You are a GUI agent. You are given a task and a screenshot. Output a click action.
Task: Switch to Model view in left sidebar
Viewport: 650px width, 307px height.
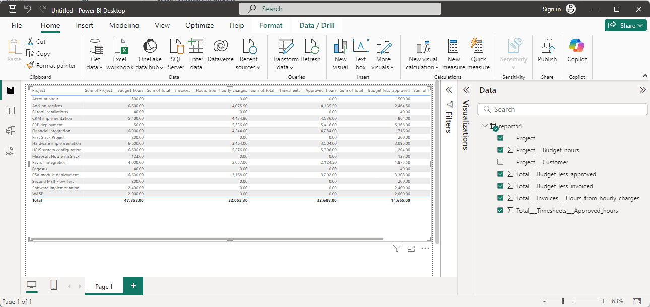tap(10, 131)
